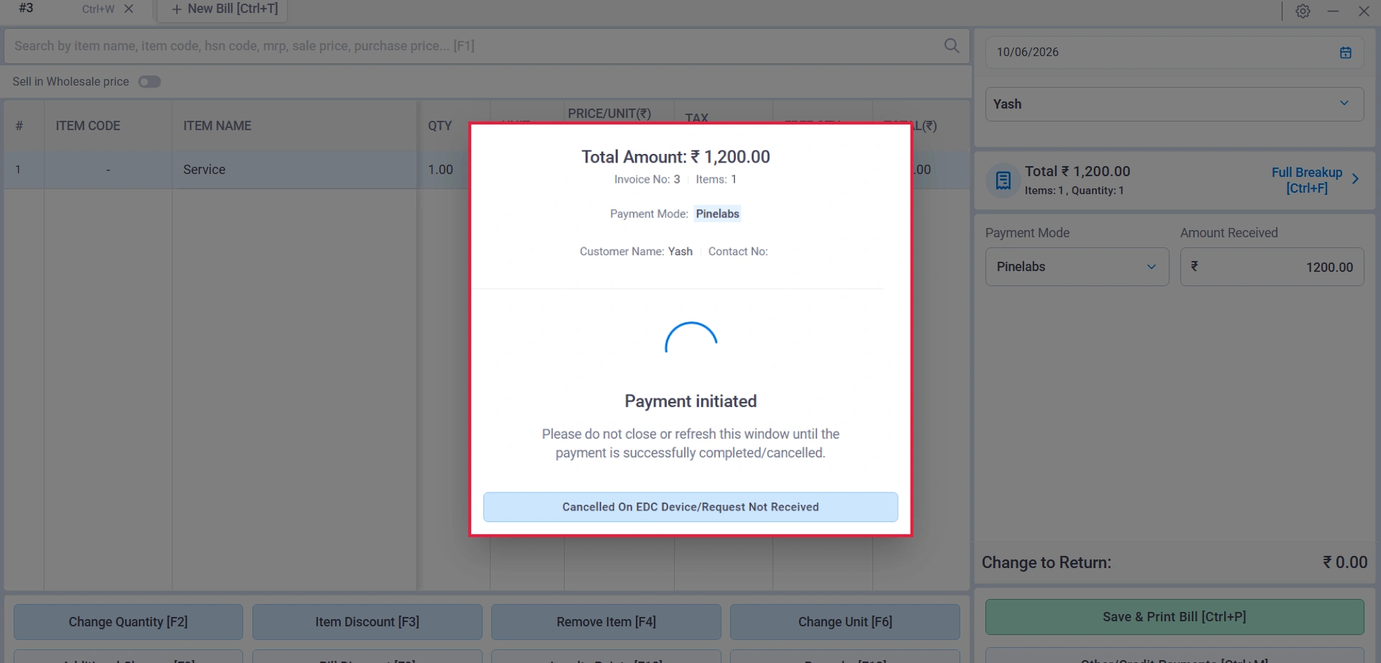Click the ITEM NAME column header
The width and height of the screenshot is (1381, 663).
click(217, 126)
